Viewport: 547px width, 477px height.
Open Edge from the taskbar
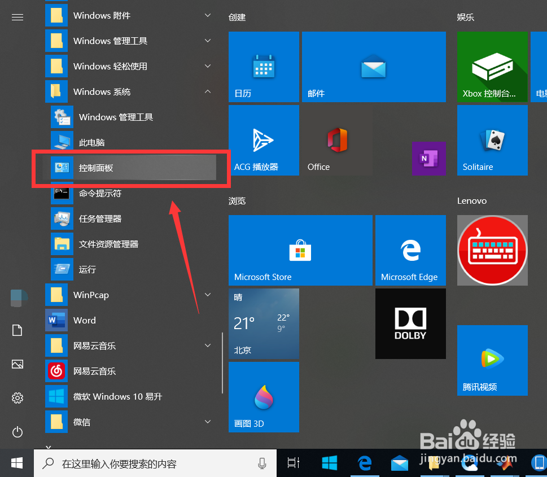(x=365, y=463)
